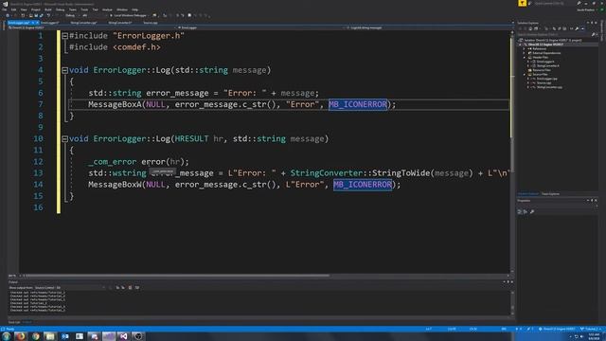Open the Debug menu
The image size is (606, 341).
pyautogui.click(x=60, y=9)
